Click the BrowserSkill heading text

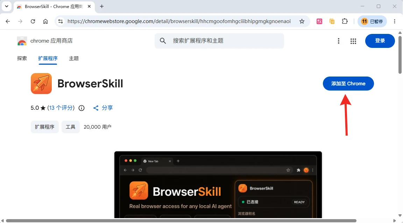[x=90, y=84]
